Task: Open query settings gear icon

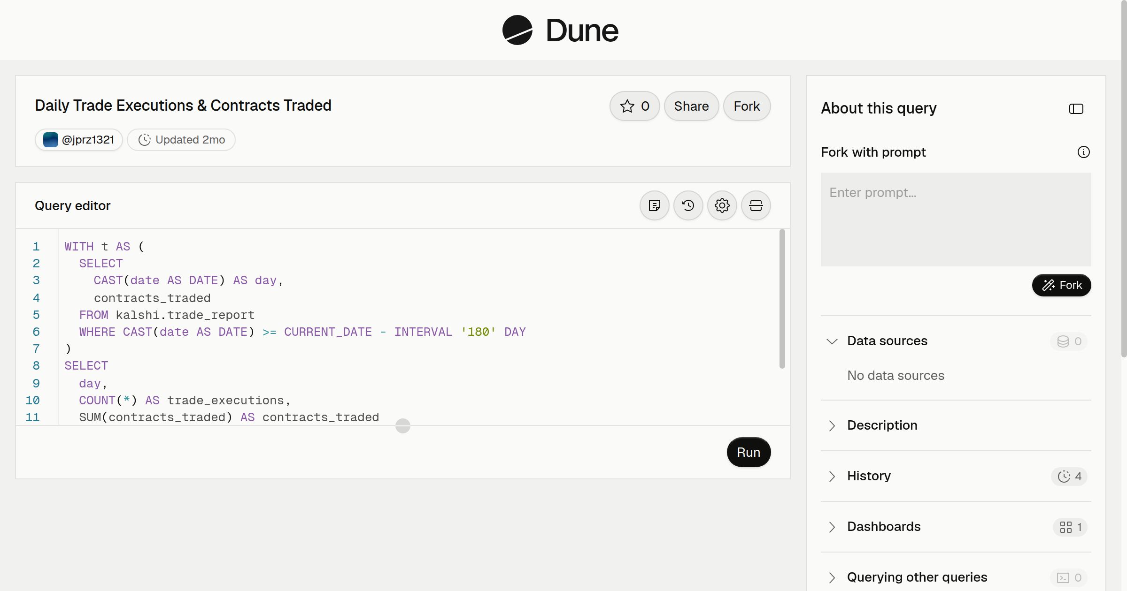Action: click(x=722, y=205)
